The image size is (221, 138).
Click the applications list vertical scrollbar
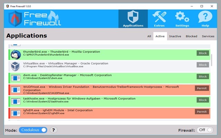tap(212, 62)
